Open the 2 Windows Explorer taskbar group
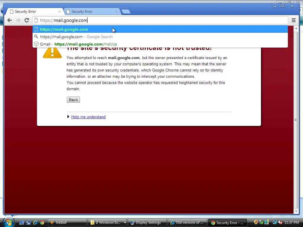The width and height of the screenshot is (303, 227). click(107, 223)
